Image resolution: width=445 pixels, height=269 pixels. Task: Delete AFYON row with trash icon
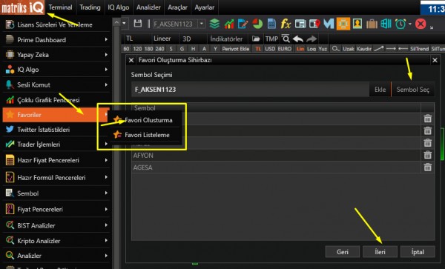click(x=428, y=156)
